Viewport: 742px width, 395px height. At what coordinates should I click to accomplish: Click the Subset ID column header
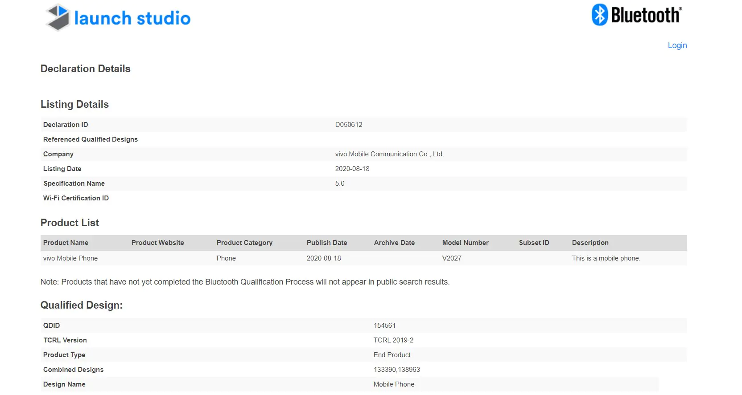click(x=534, y=243)
